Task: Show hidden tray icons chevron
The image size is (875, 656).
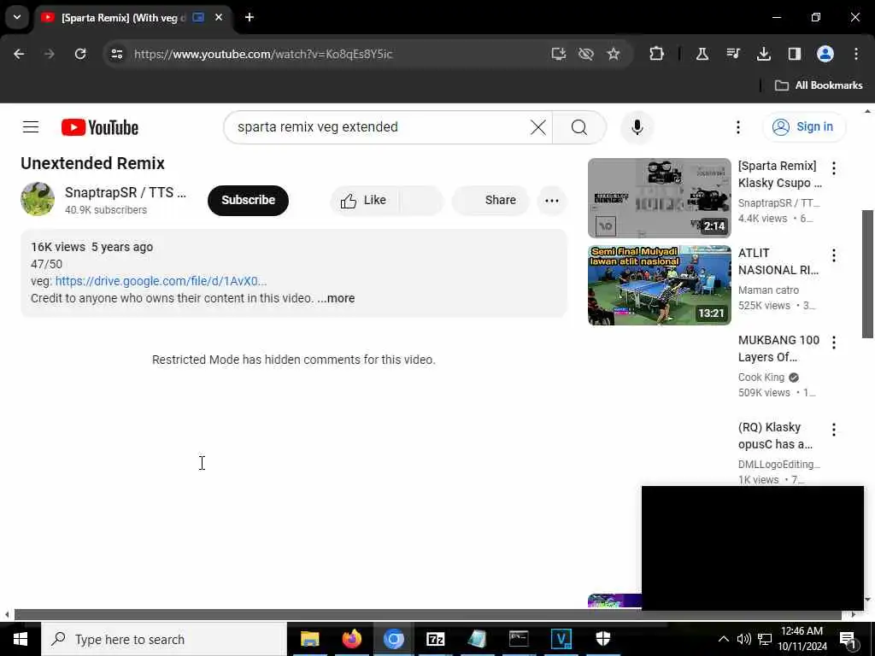Action: pos(723,639)
